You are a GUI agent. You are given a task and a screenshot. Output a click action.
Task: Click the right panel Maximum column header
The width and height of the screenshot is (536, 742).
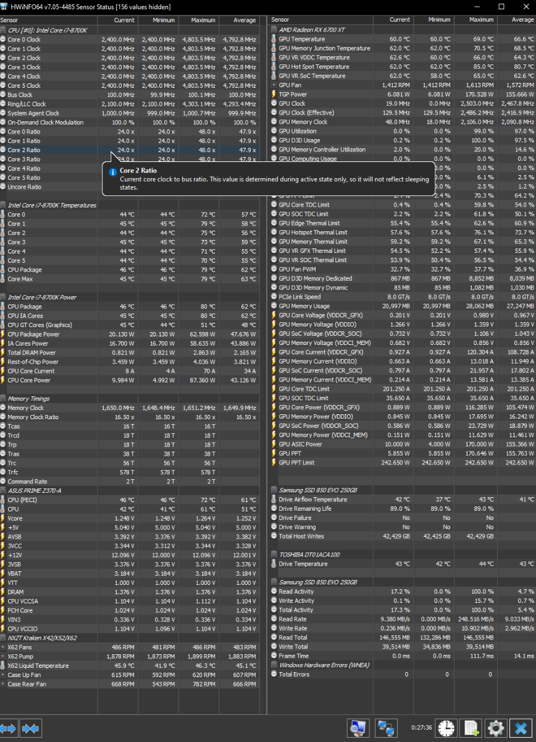click(474, 20)
